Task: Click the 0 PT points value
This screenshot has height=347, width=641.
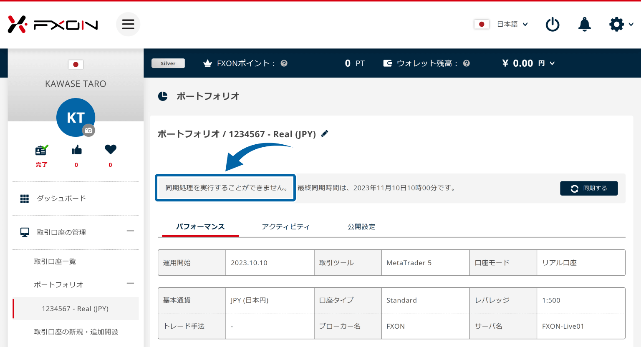Action: tap(355, 63)
